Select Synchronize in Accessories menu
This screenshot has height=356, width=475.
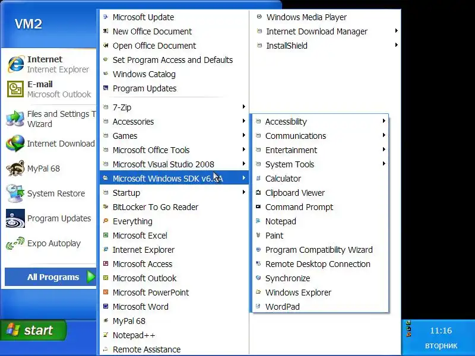tap(320, 278)
